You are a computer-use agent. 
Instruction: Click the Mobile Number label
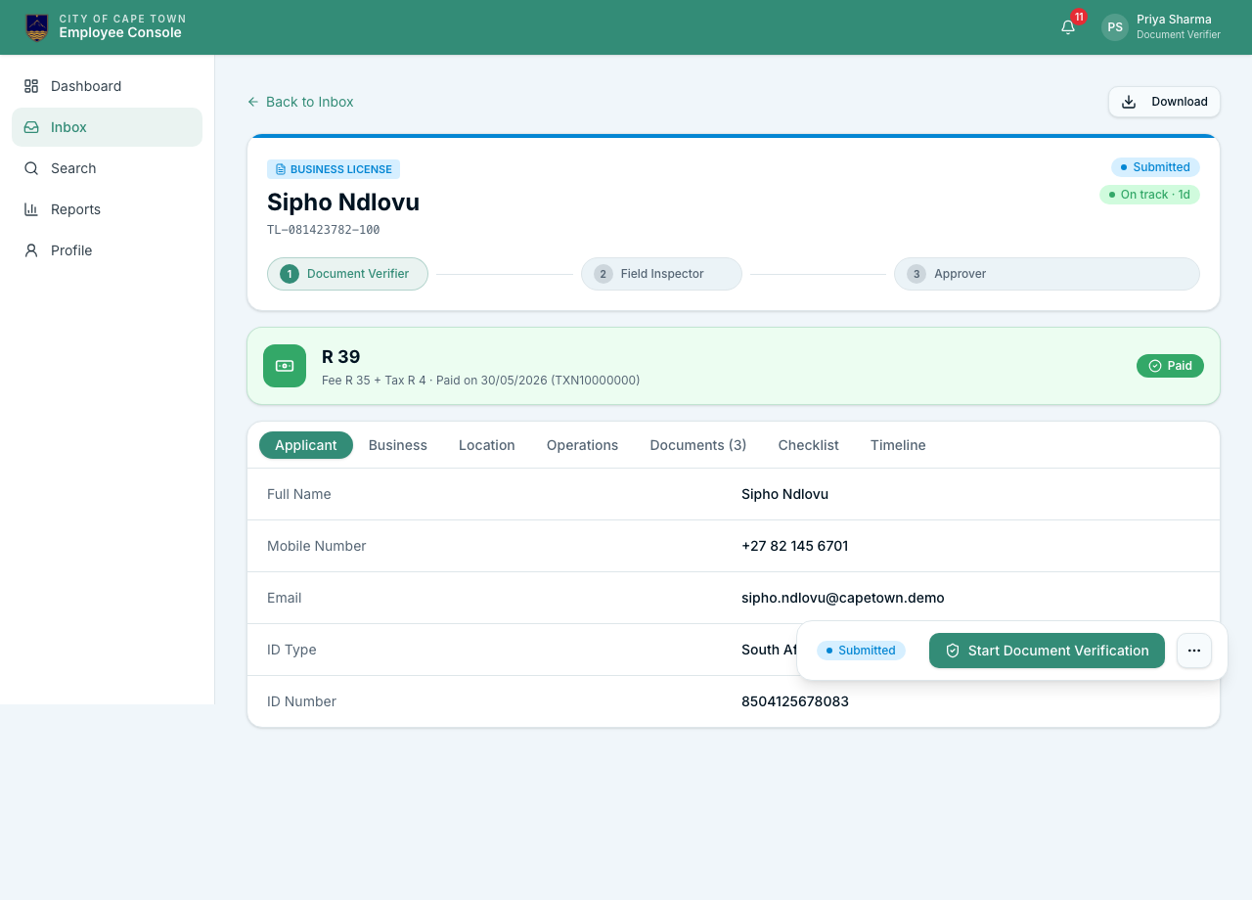tap(317, 546)
